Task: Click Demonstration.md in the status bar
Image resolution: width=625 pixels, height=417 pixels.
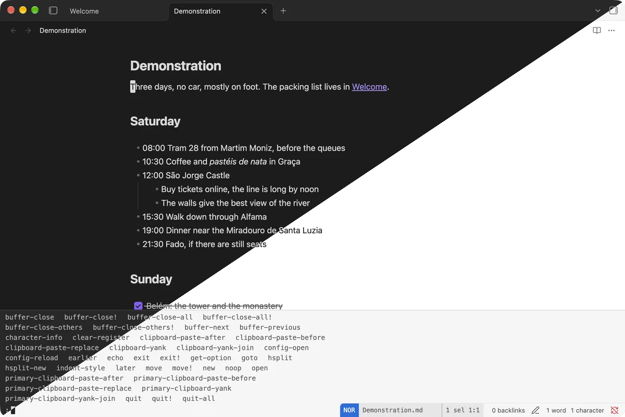Action: point(393,410)
